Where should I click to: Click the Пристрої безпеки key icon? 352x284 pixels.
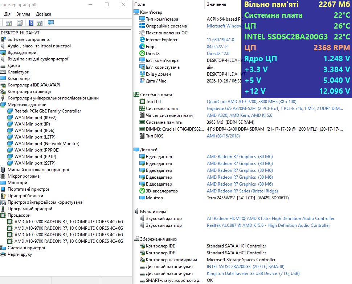[x=3, y=196]
